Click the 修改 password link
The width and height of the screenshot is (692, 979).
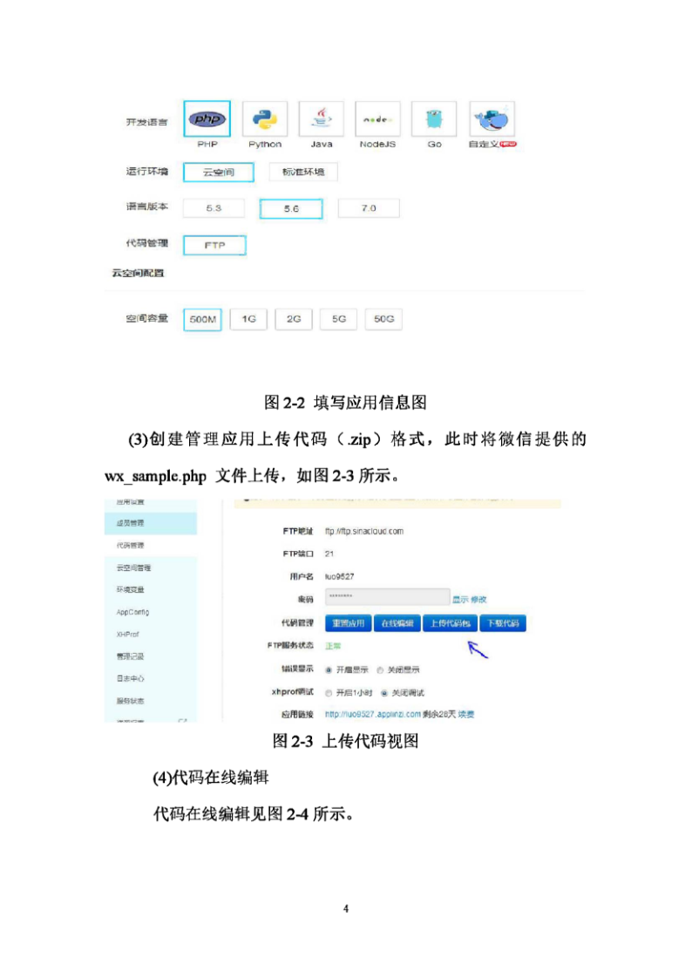click(x=478, y=600)
